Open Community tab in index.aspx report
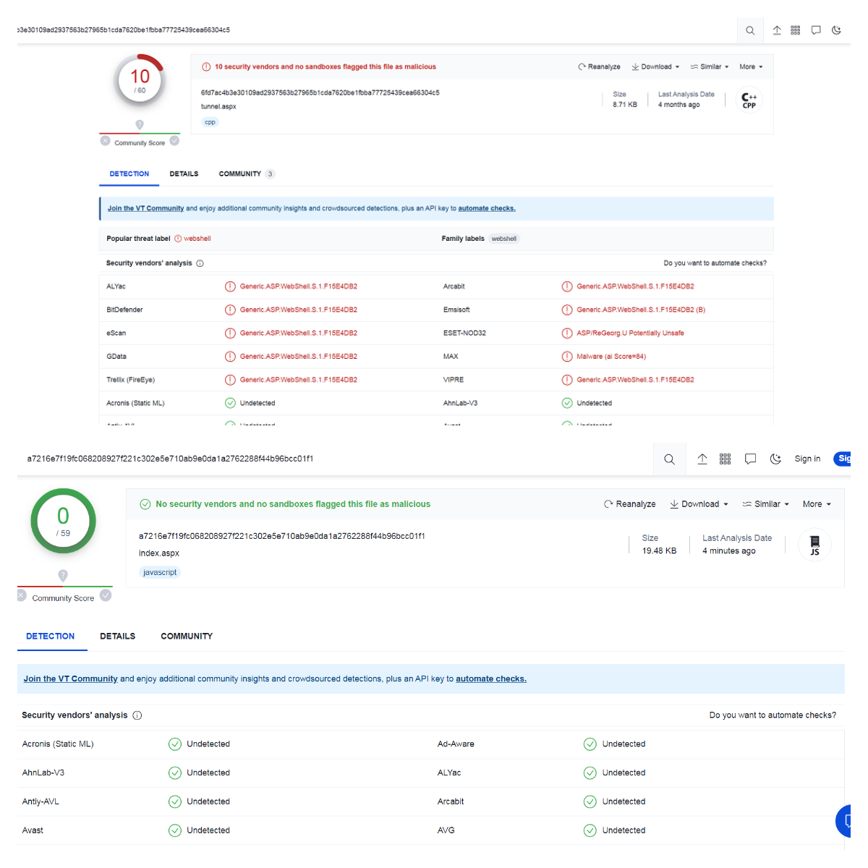The height and width of the screenshot is (868, 868). (x=187, y=637)
